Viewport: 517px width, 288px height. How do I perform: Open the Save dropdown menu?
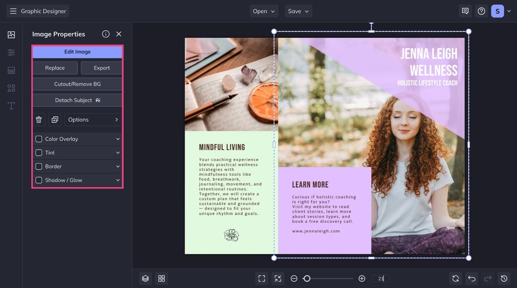point(298,11)
